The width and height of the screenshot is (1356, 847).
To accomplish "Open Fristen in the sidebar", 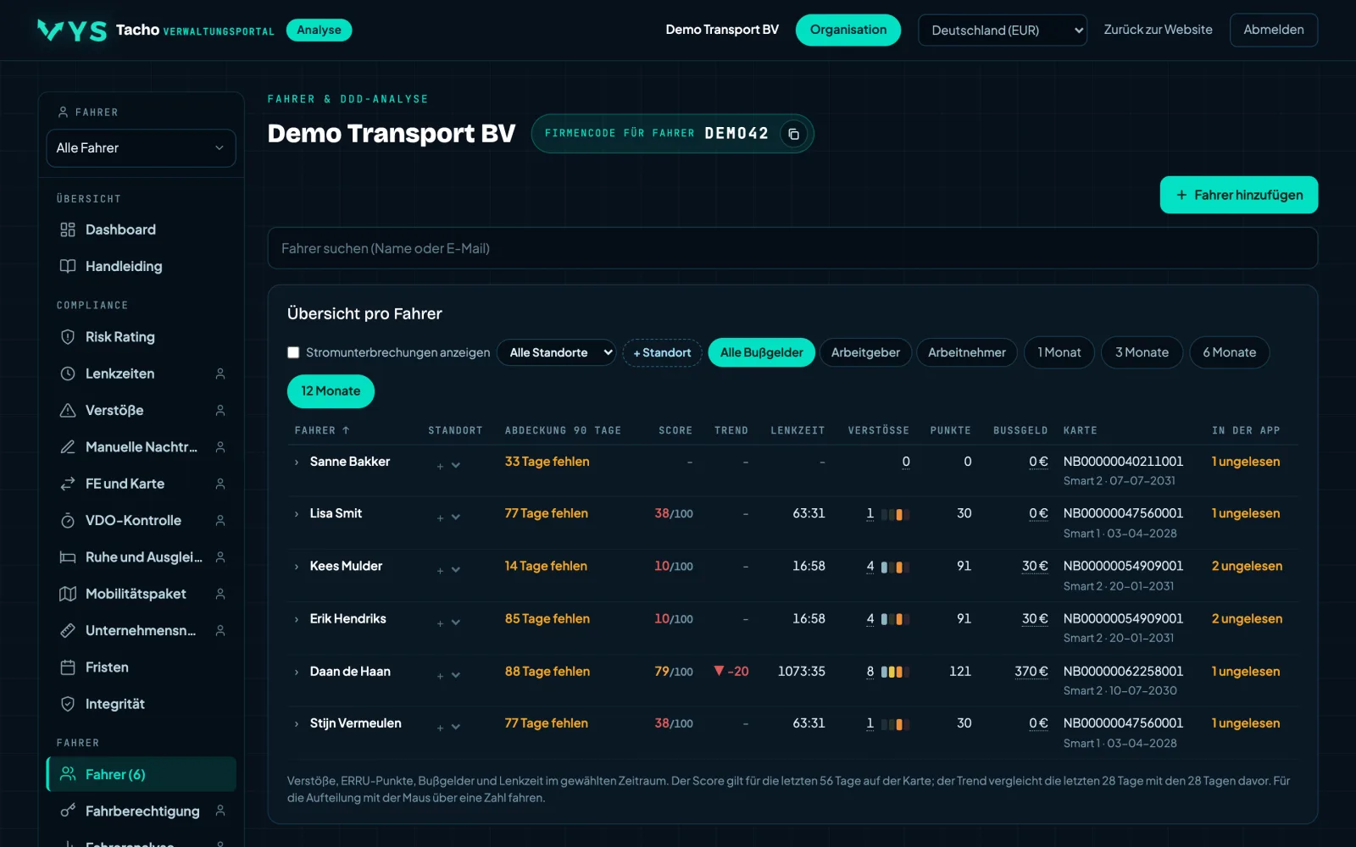I will 141,667.
